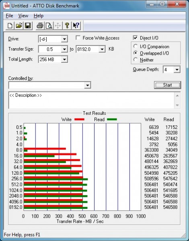The width and height of the screenshot is (189, 241).
Task: Click the green Read legend swatch
Action: click(112, 119)
